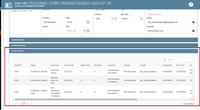
Task: Sort by Status column header
Action: pyautogui.click(x=33, y=65)
